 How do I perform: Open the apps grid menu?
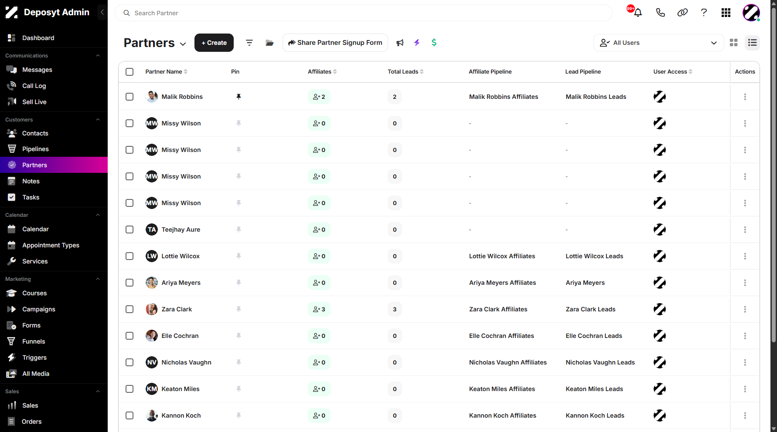coord(726,13)
